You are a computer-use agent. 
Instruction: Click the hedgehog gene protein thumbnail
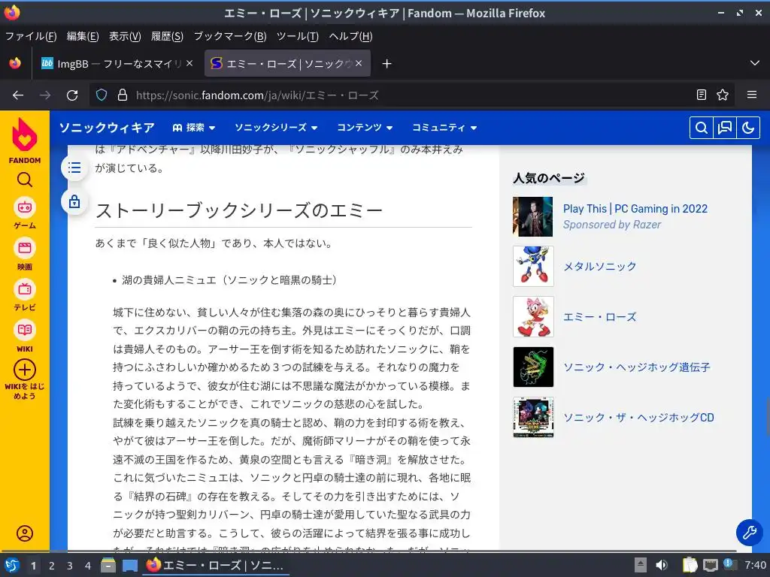533,367
